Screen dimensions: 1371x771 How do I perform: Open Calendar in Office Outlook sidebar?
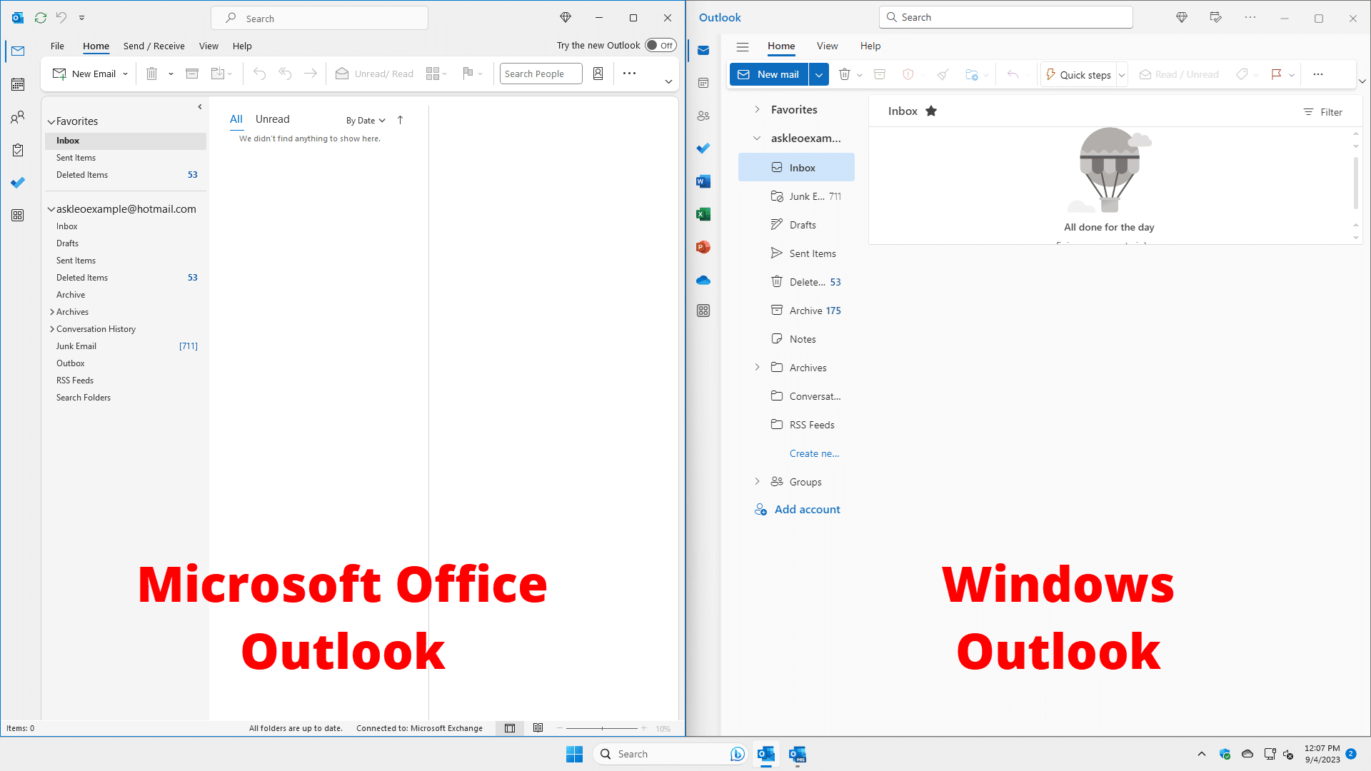[x=18, y=84]
